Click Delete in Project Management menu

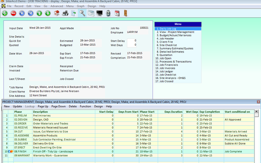point(73,106)
